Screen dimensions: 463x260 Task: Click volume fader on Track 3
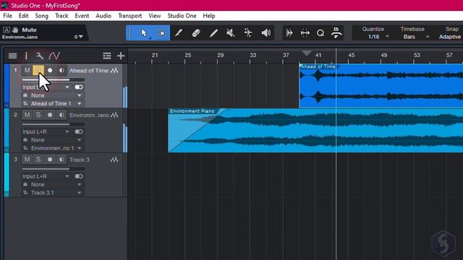coord(53,168)
